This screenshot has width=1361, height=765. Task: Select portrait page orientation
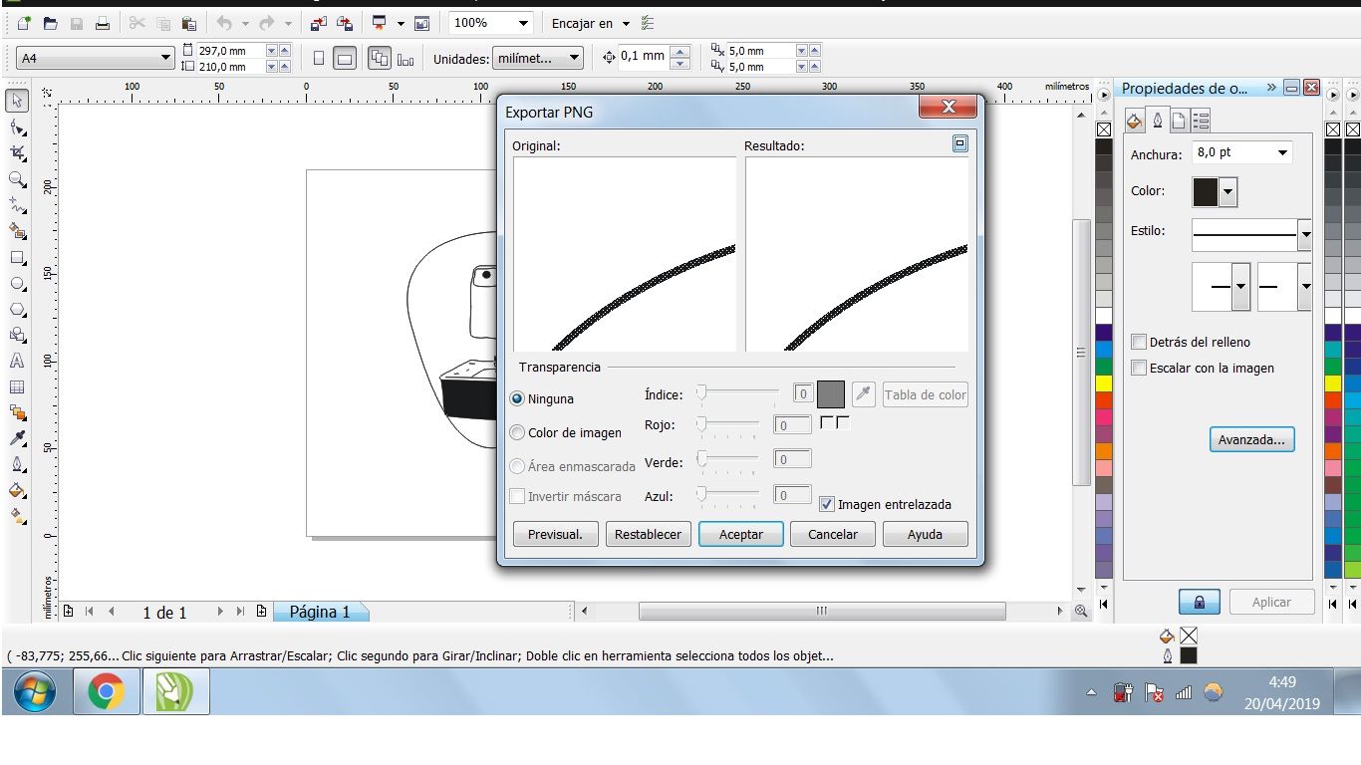click(x=318, y=59)
